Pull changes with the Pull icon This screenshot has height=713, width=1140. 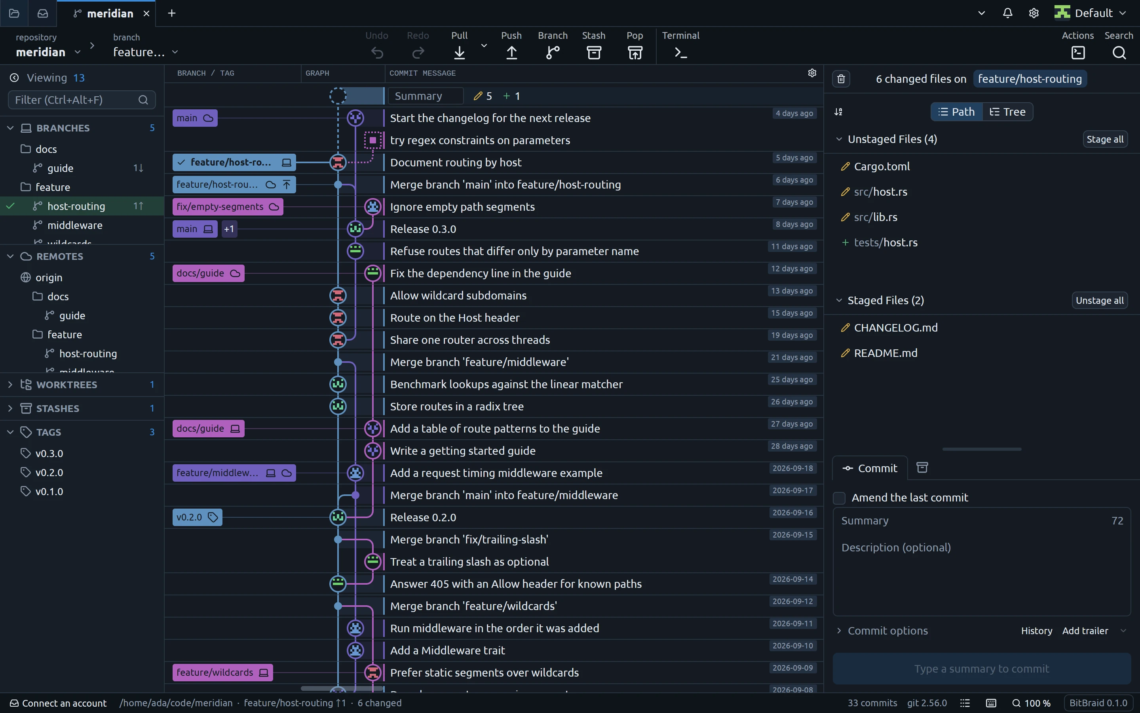click(x=459, y=52)
